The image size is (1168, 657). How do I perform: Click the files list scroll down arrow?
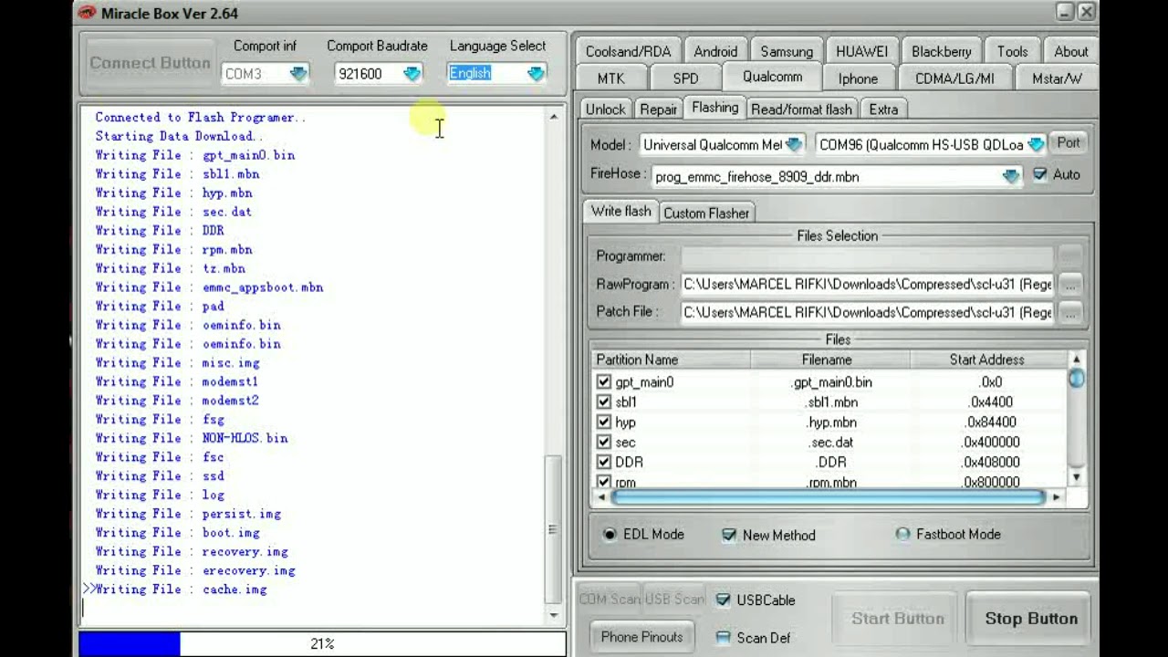[1077, 477]
